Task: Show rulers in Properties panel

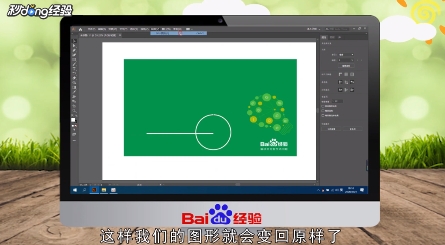Action: tap(340, 74)
